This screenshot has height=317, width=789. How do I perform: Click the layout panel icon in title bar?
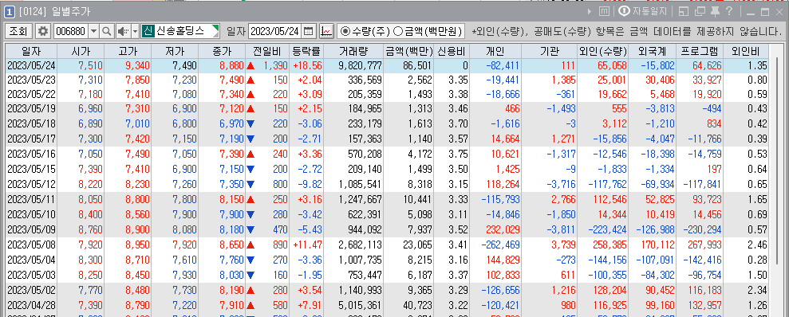pyautogui.click(x=684, y=11)
